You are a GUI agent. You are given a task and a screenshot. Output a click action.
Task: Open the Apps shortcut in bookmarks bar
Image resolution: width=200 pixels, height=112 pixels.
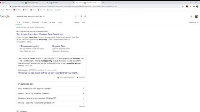click(2, 10)
